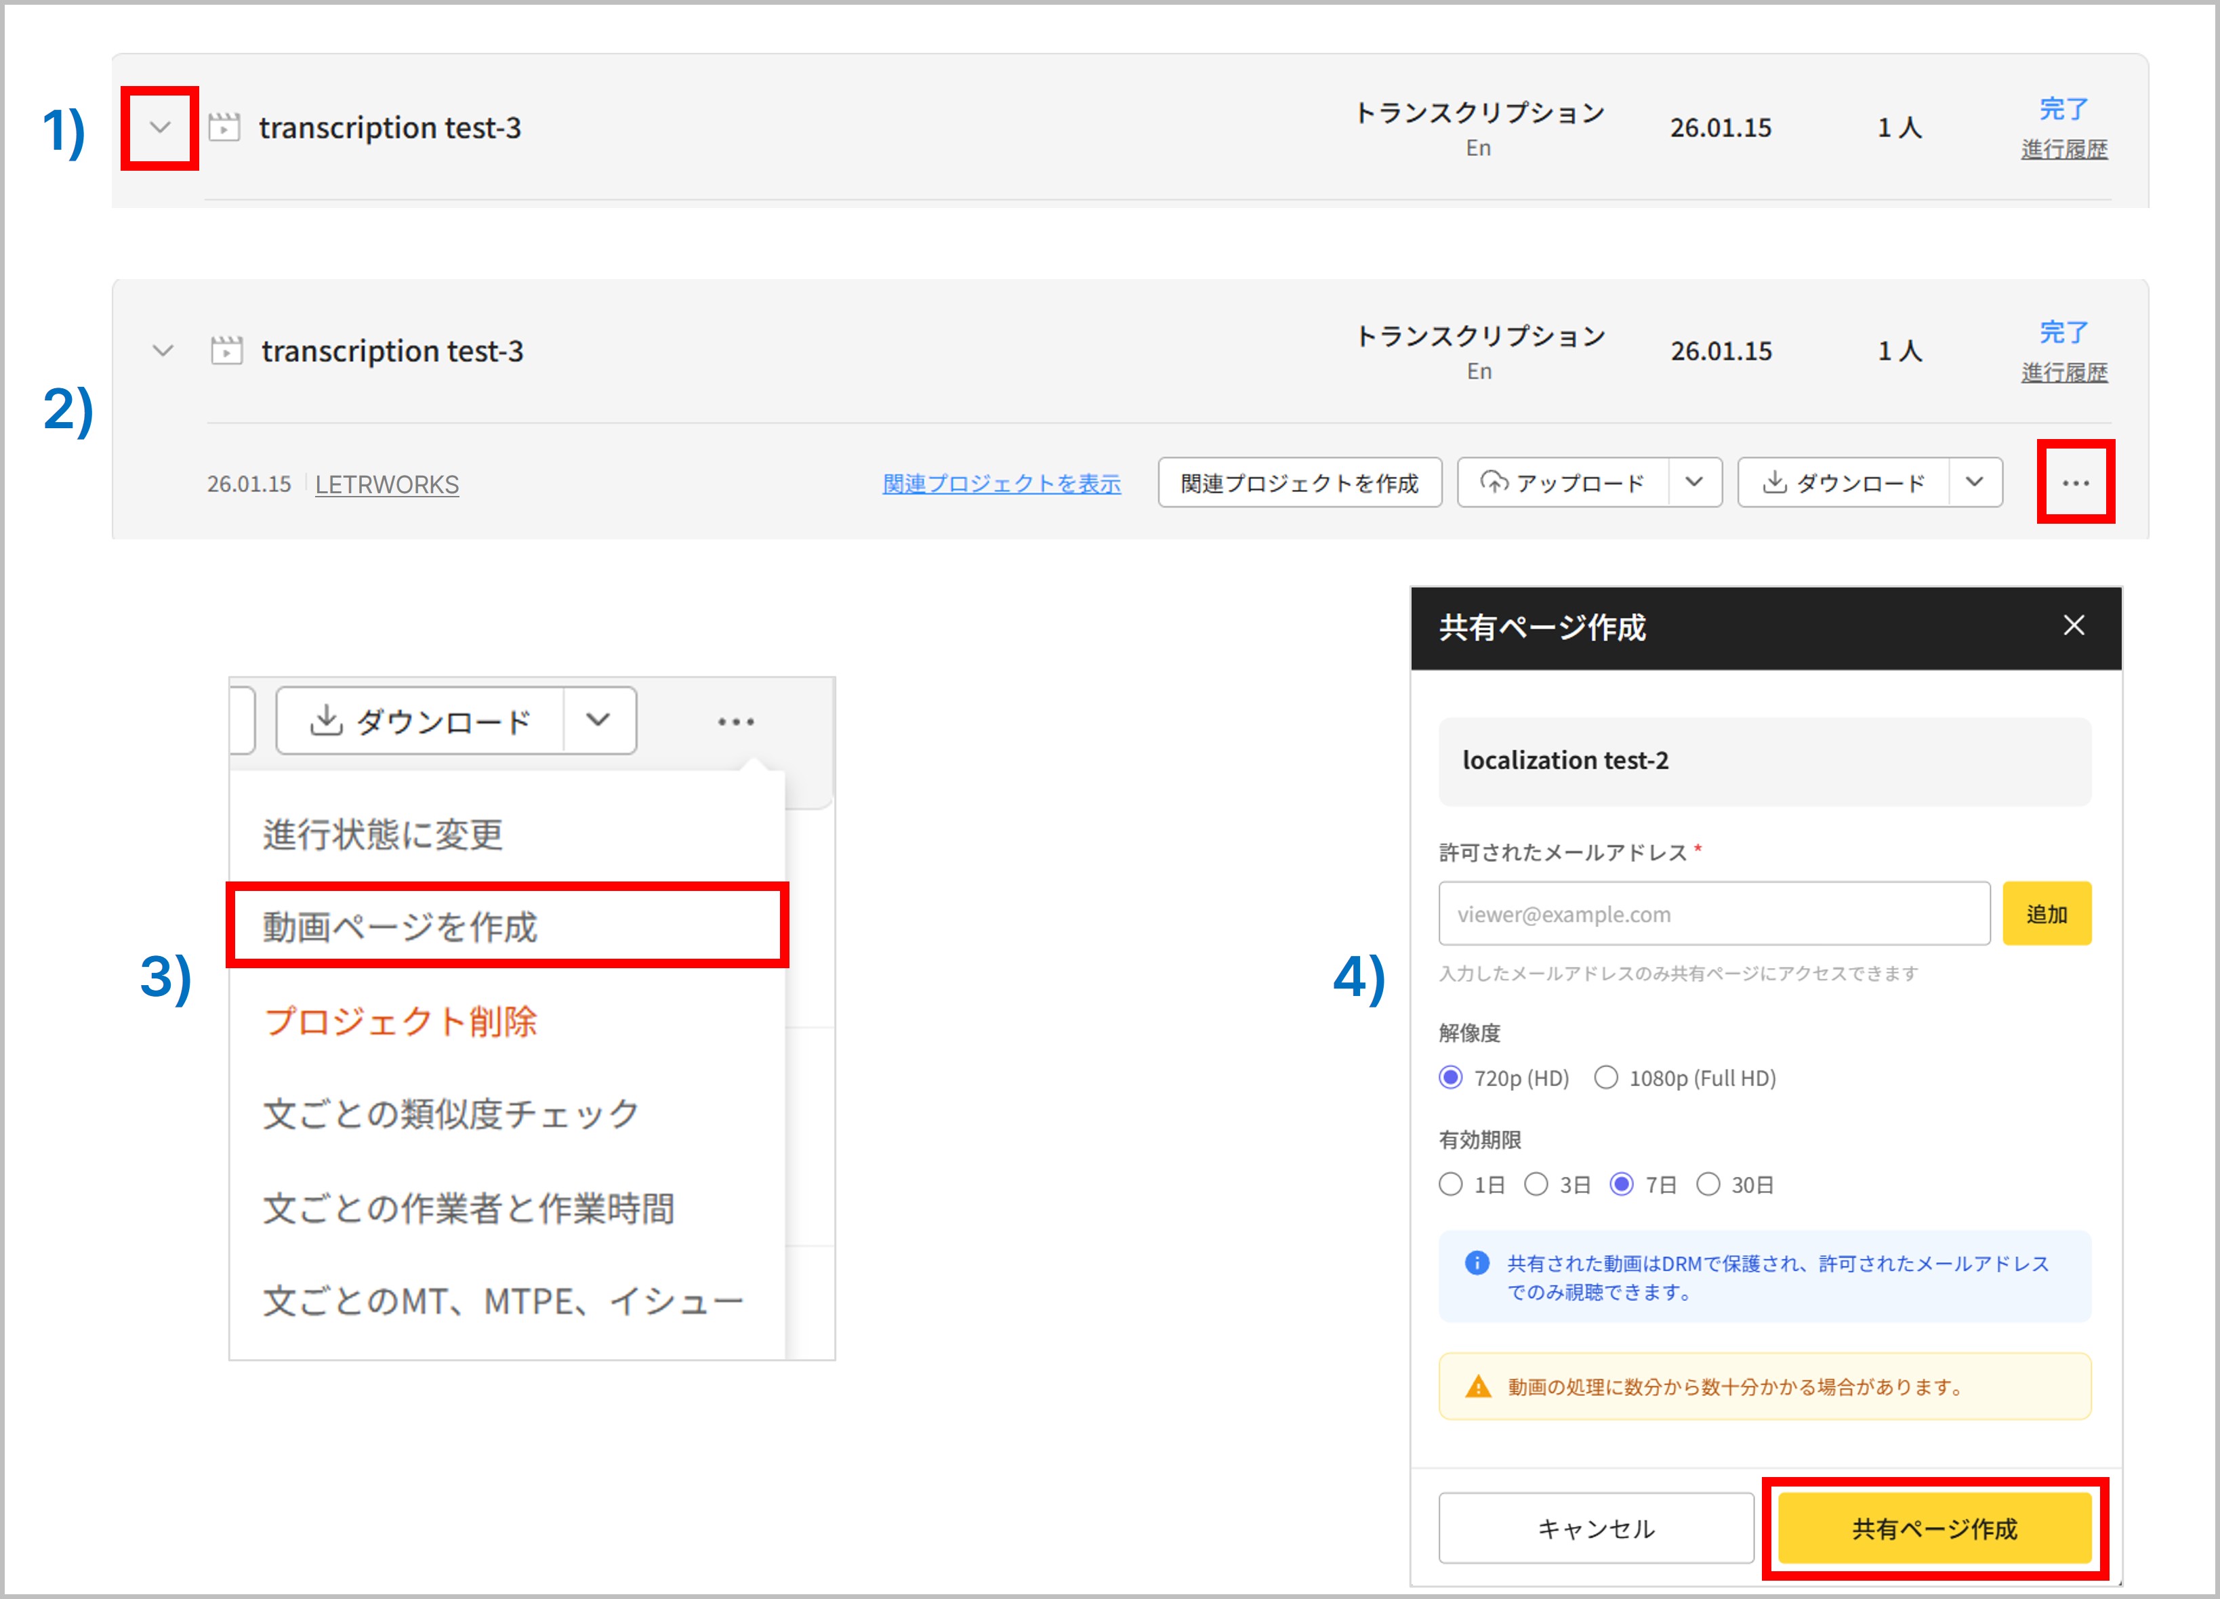Click the orange warning triangle icon
Viewport: 2220px width, 1599px height.
[x=1477, y=1387]
